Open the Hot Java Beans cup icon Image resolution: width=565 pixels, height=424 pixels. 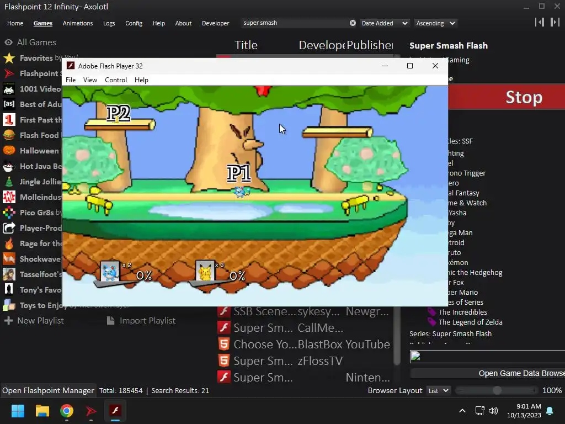point(9,166)
